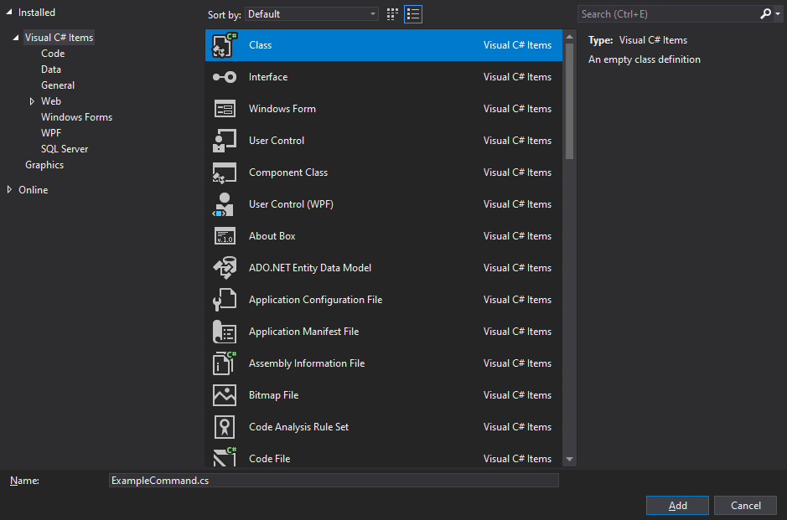This screenshot has height=520, width=787.
Task: Click the Application Configuration File icon
Action: point(225,300)
